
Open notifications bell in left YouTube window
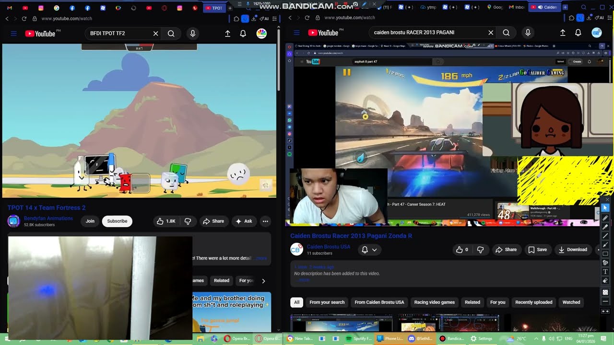click(243, 34)
